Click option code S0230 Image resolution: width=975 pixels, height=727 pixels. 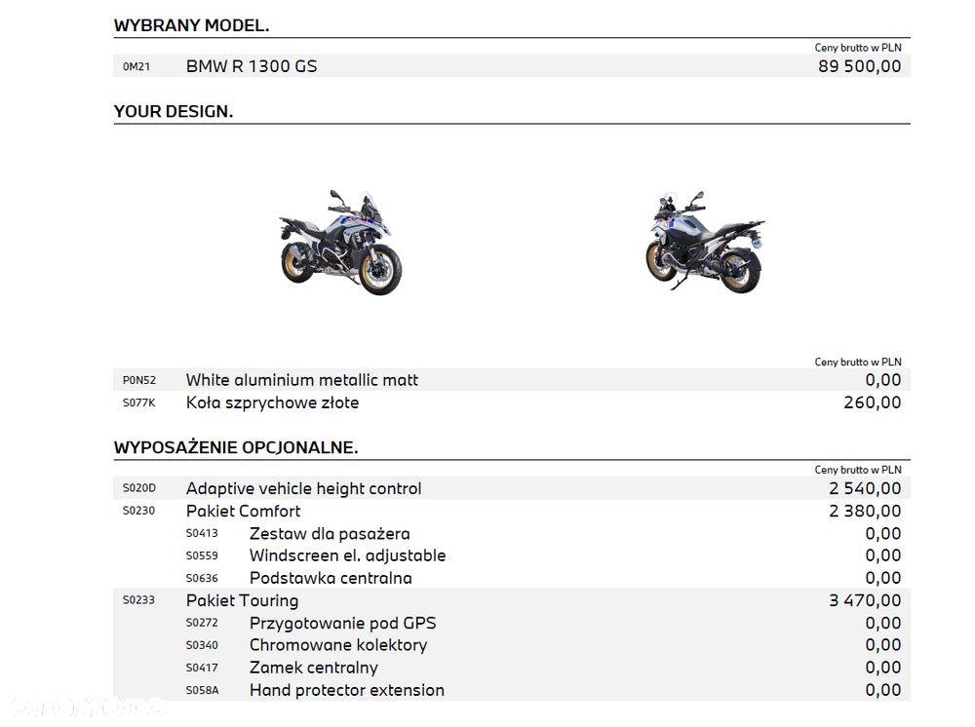point(138,511)
